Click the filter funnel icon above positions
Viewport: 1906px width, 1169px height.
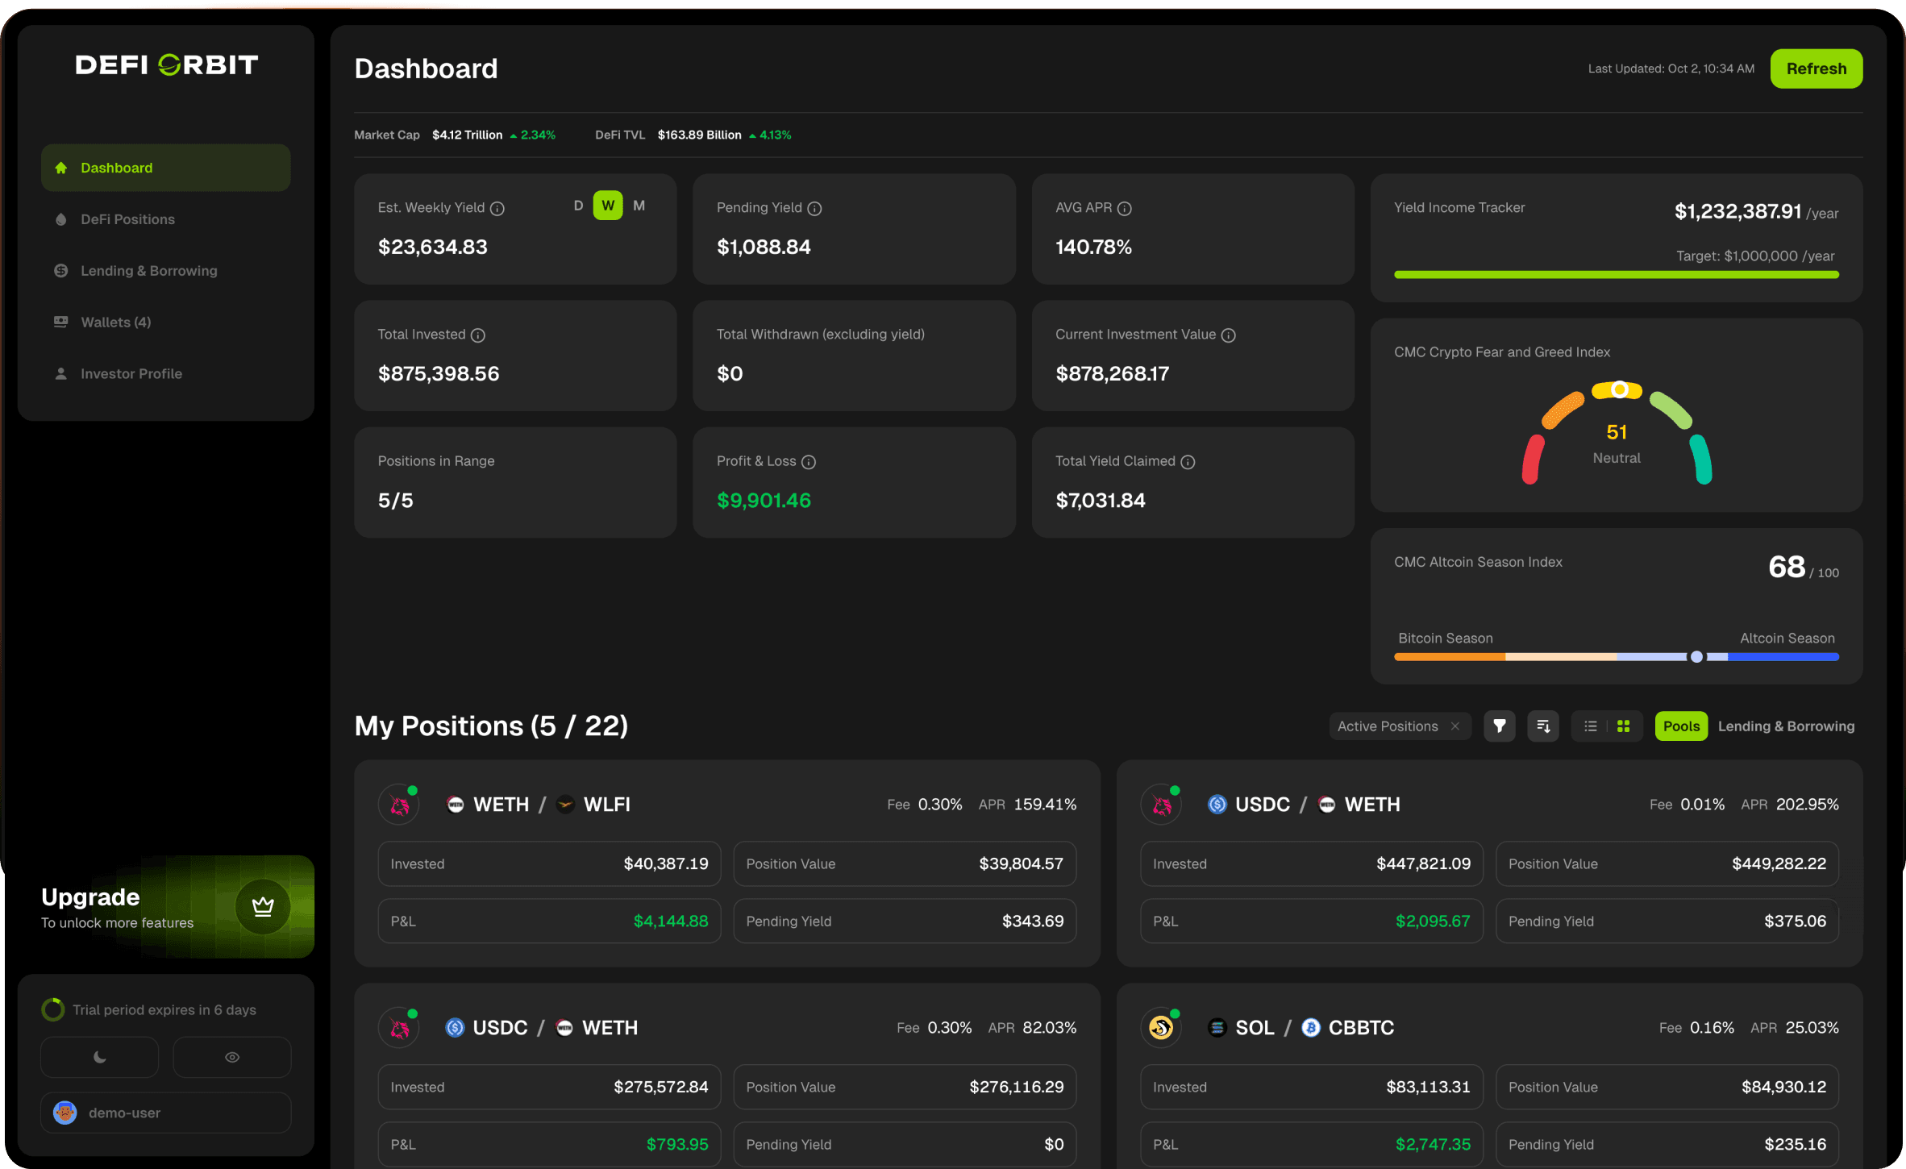pyautogui.click(x=1499, y=726)
